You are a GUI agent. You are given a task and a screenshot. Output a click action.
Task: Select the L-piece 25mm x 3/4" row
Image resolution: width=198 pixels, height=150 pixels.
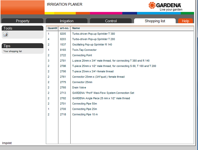[x=120, y=61]
